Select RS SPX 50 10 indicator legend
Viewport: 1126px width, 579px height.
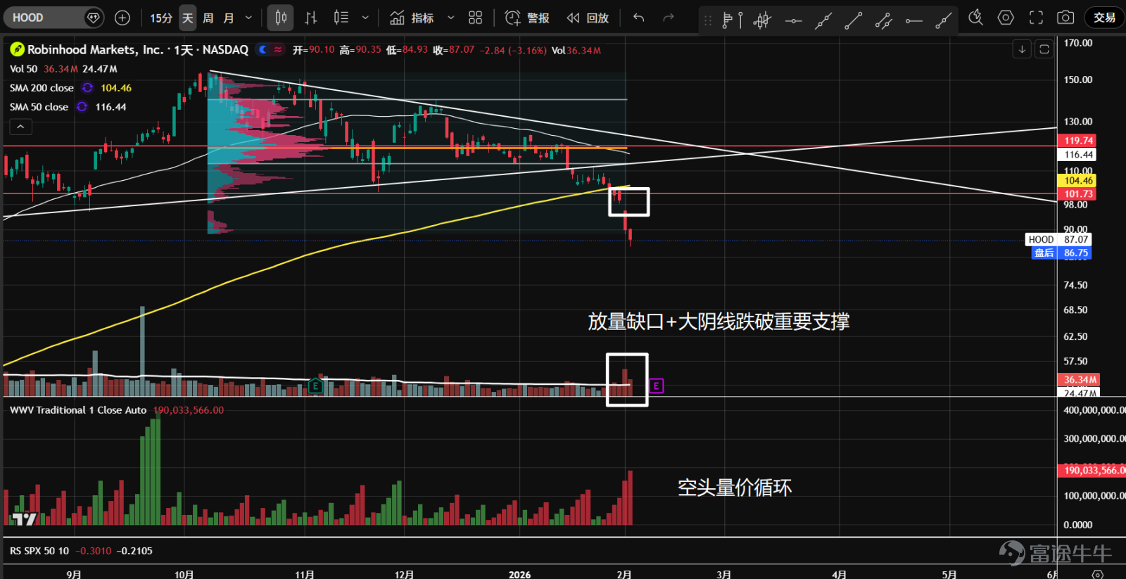point(39,551)
